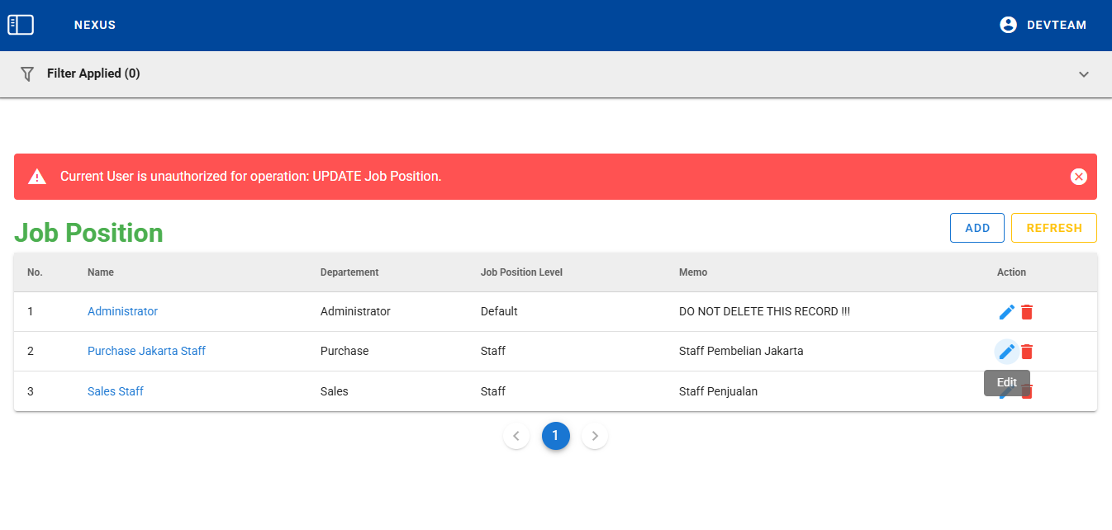Expand the filter panel chevron
This screenshot has height=530, width=1112.
(x=1084, y=74)
